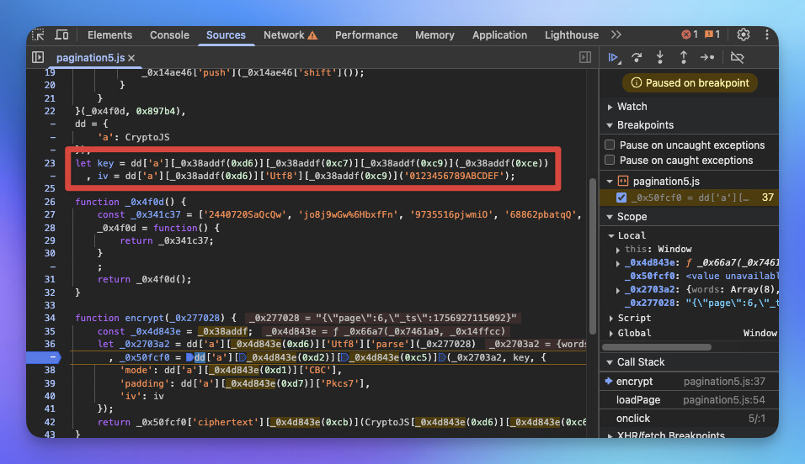The image size is (805, 464).
Task: Open the Application tab
Action: pyautogui.click(x=499, y=34)
